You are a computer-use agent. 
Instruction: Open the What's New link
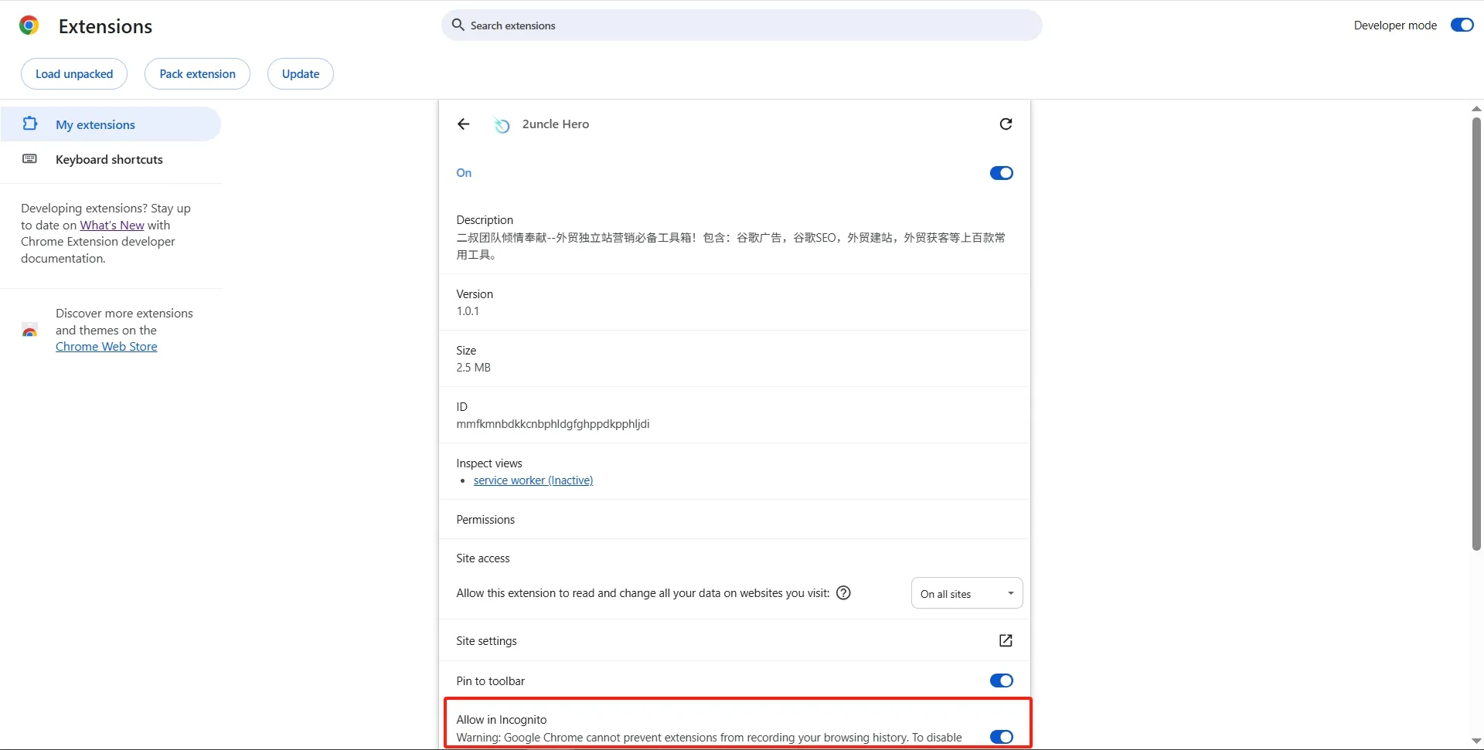click(x=112, y=225)
